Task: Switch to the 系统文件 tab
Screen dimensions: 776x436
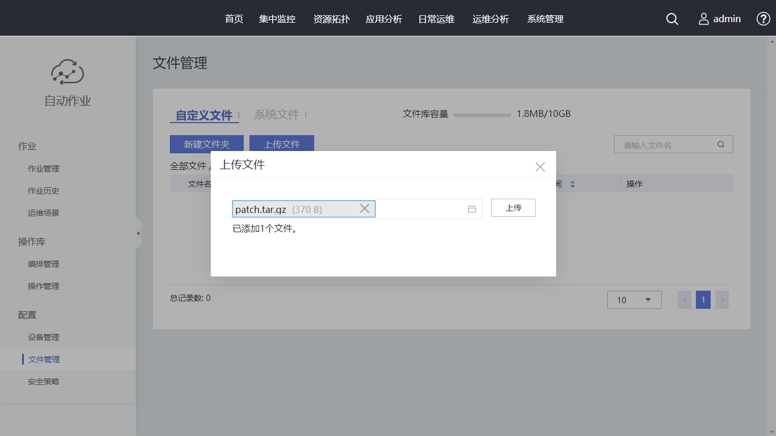Action: coord(277,115)
